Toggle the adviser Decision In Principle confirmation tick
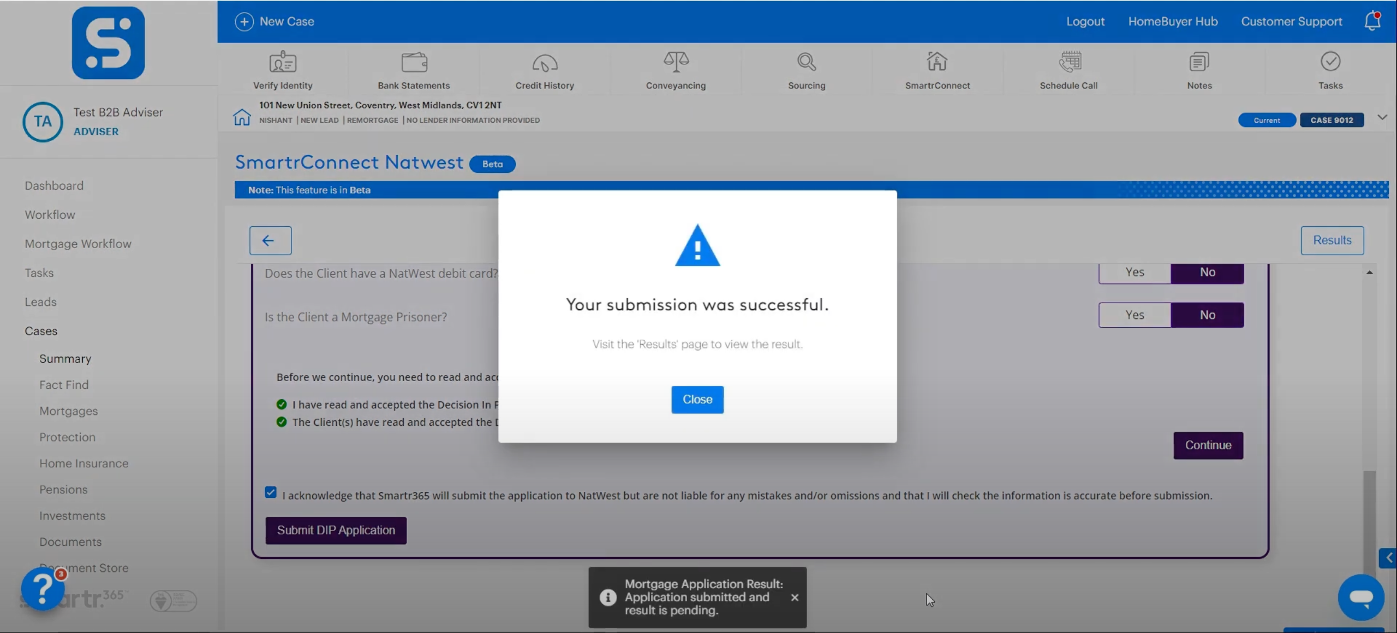 [x=282, y=405]
